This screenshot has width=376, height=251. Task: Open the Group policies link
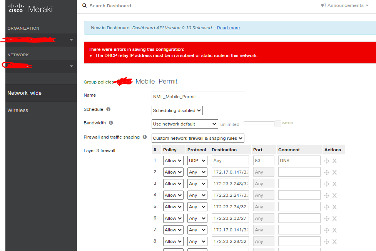coord(99,82)
